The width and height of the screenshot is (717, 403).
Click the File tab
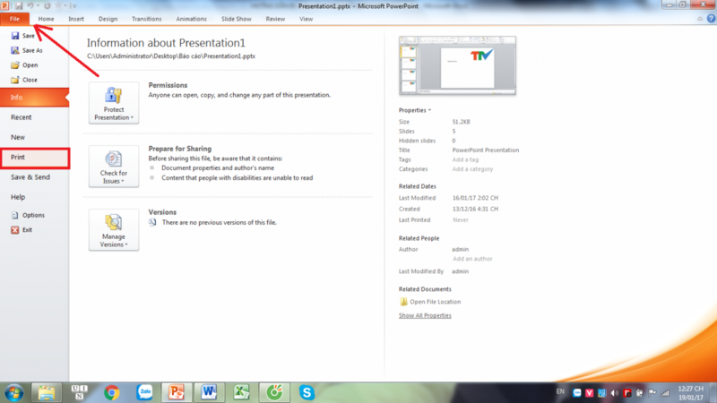(x=14, y=19)
